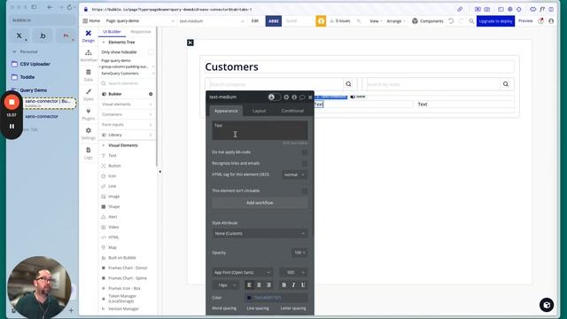Select the UI Builder tab
This screenshot has height=319, width=567.
coord(112,32)
